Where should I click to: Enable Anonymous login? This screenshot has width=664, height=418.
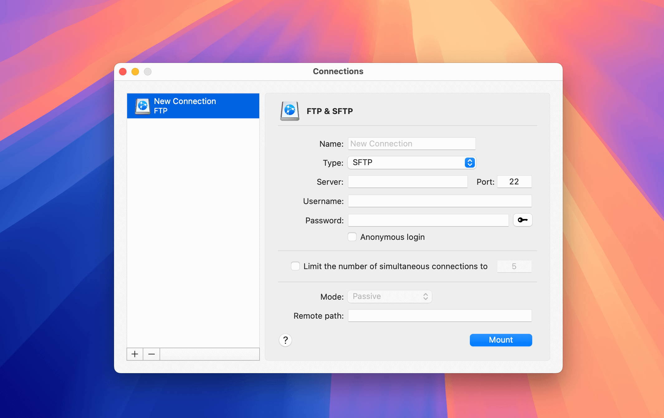352,237
